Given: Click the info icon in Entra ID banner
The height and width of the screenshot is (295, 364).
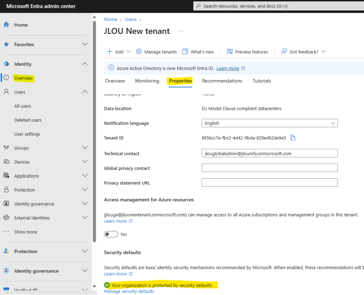Looking at the screenshot, I should tap(111, 68).
